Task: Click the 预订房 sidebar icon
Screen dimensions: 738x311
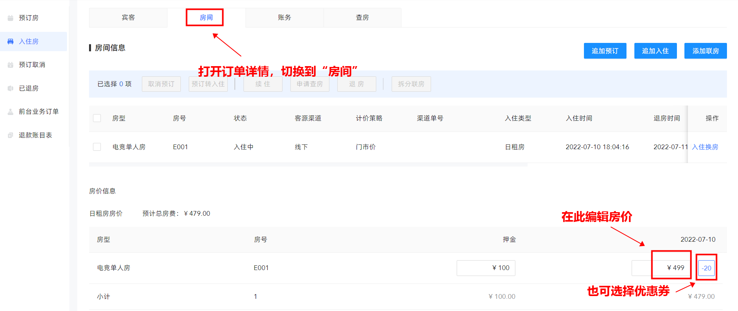Action: (11, 18)
